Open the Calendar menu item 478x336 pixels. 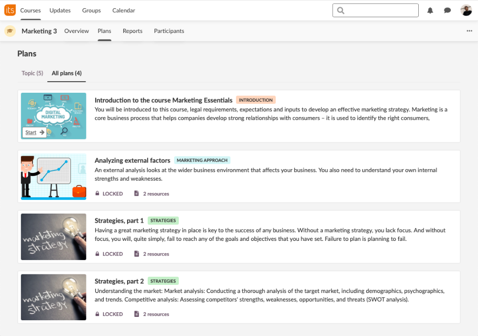pos(123,11)
